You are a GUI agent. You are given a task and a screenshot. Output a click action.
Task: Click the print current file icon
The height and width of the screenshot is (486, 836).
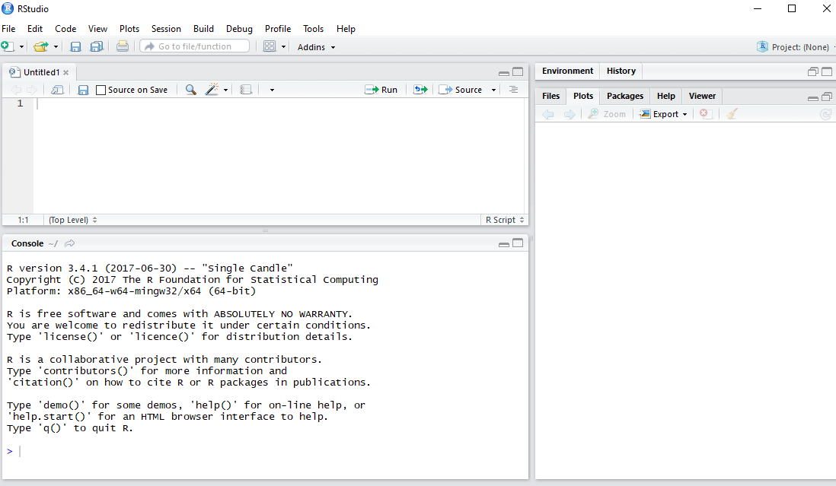coord(123,46)
